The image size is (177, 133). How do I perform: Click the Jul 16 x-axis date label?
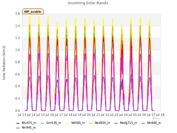[50, 115]
